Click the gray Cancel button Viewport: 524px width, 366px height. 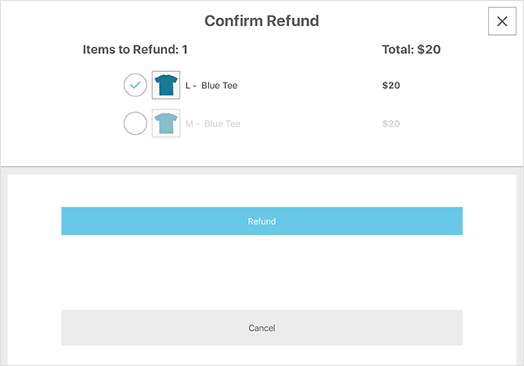point(262,328)
